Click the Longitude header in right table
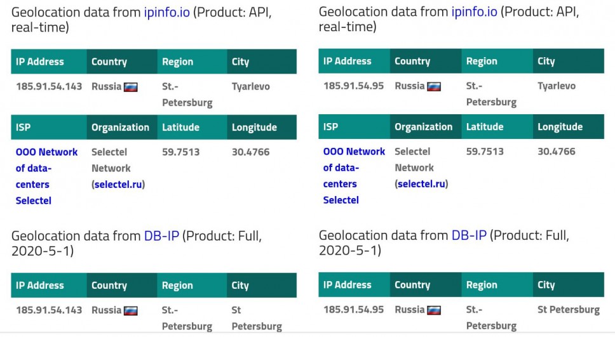Screen dimensions: 615x337 click(x=560, y=127)
